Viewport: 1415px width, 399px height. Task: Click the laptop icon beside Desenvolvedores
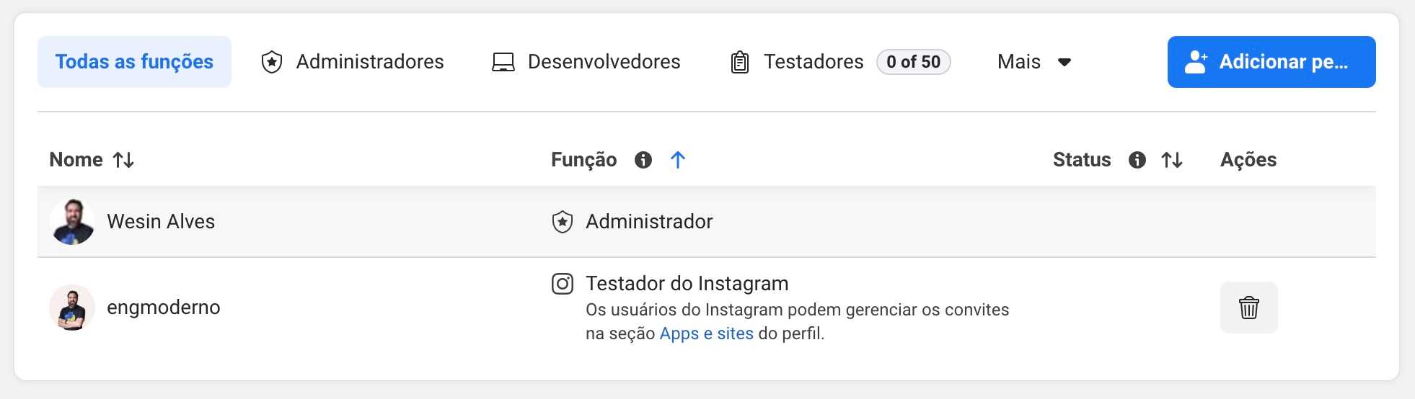click(503, 63)
